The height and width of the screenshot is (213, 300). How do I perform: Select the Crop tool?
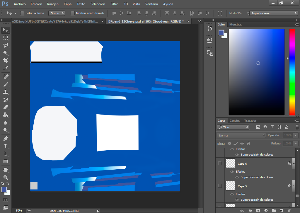(6, 60)
